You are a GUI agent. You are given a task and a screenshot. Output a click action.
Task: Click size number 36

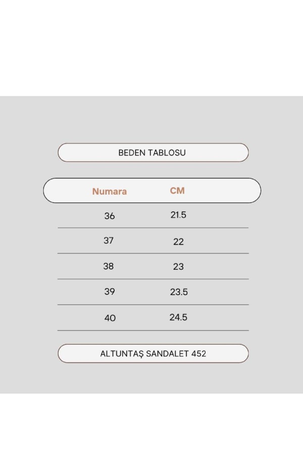tap(110, 216)
